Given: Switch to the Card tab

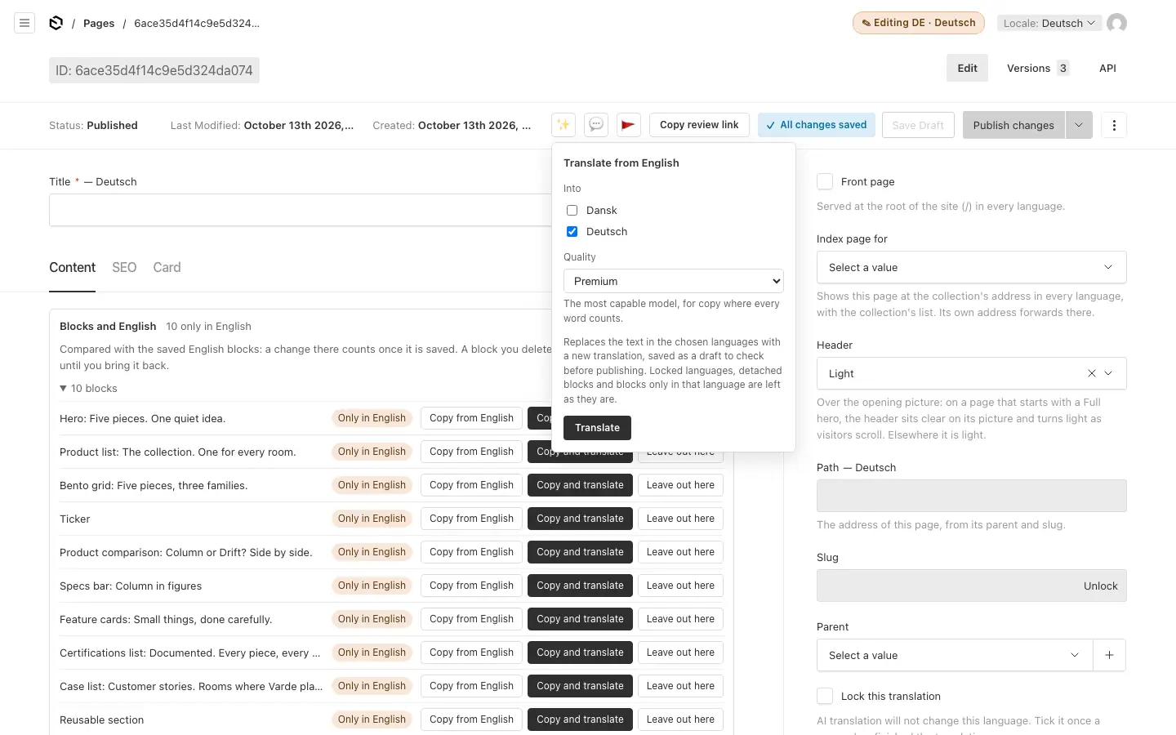Looking at the screenshot, I should pos(167,267).
